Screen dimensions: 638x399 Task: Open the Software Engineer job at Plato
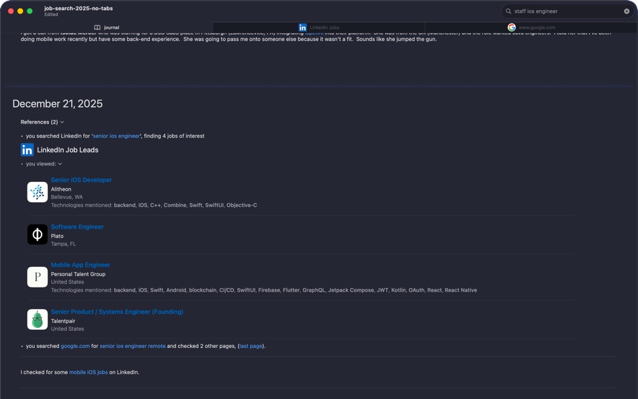pos(77,227)
